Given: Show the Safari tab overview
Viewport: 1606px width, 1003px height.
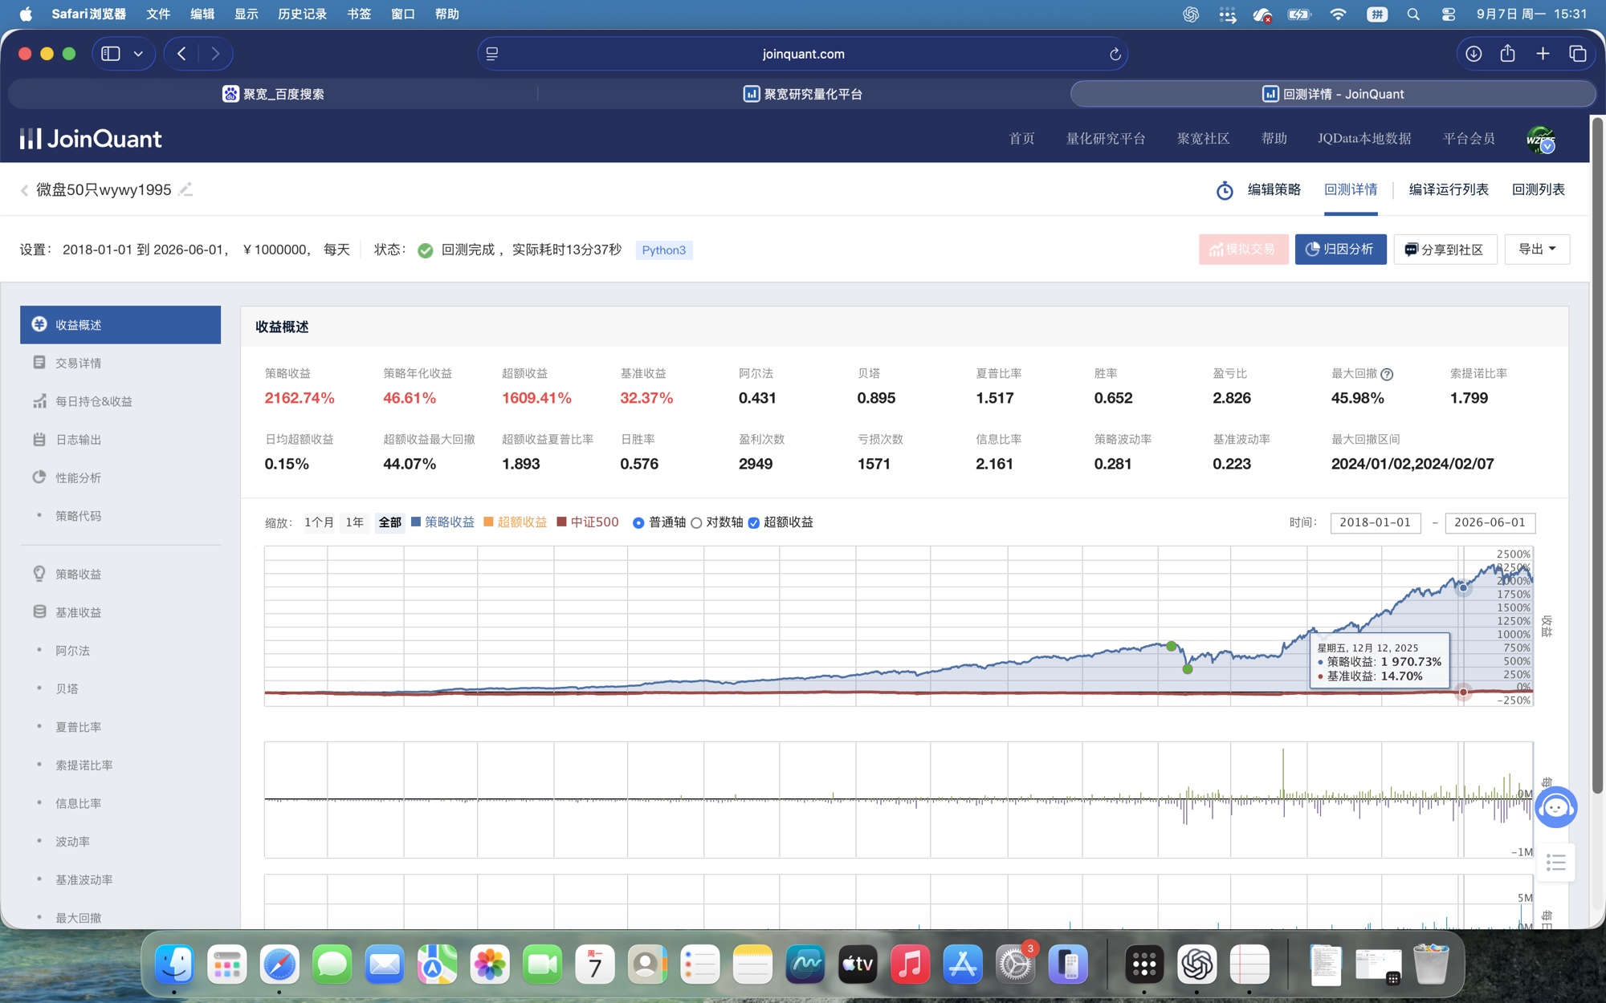Looking at the screenshot, I should (1577, 54).
